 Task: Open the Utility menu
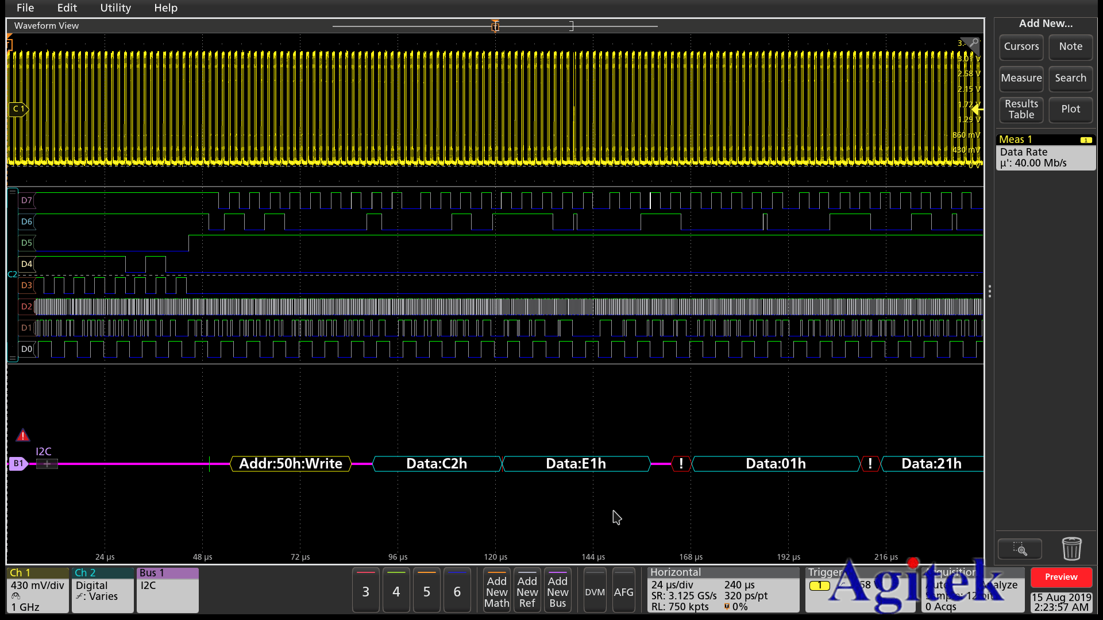(x=115, y=8)
